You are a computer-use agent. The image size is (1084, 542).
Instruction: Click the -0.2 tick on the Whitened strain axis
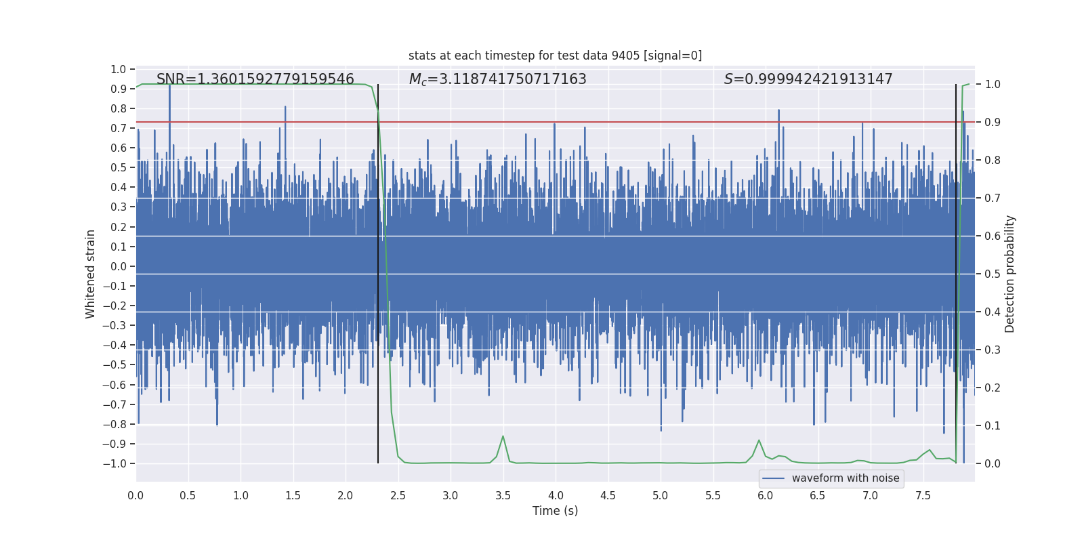[x=114, y=306]
